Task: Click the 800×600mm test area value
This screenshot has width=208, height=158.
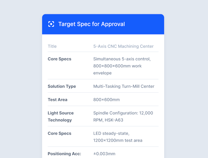Action: tap(106, 100)
